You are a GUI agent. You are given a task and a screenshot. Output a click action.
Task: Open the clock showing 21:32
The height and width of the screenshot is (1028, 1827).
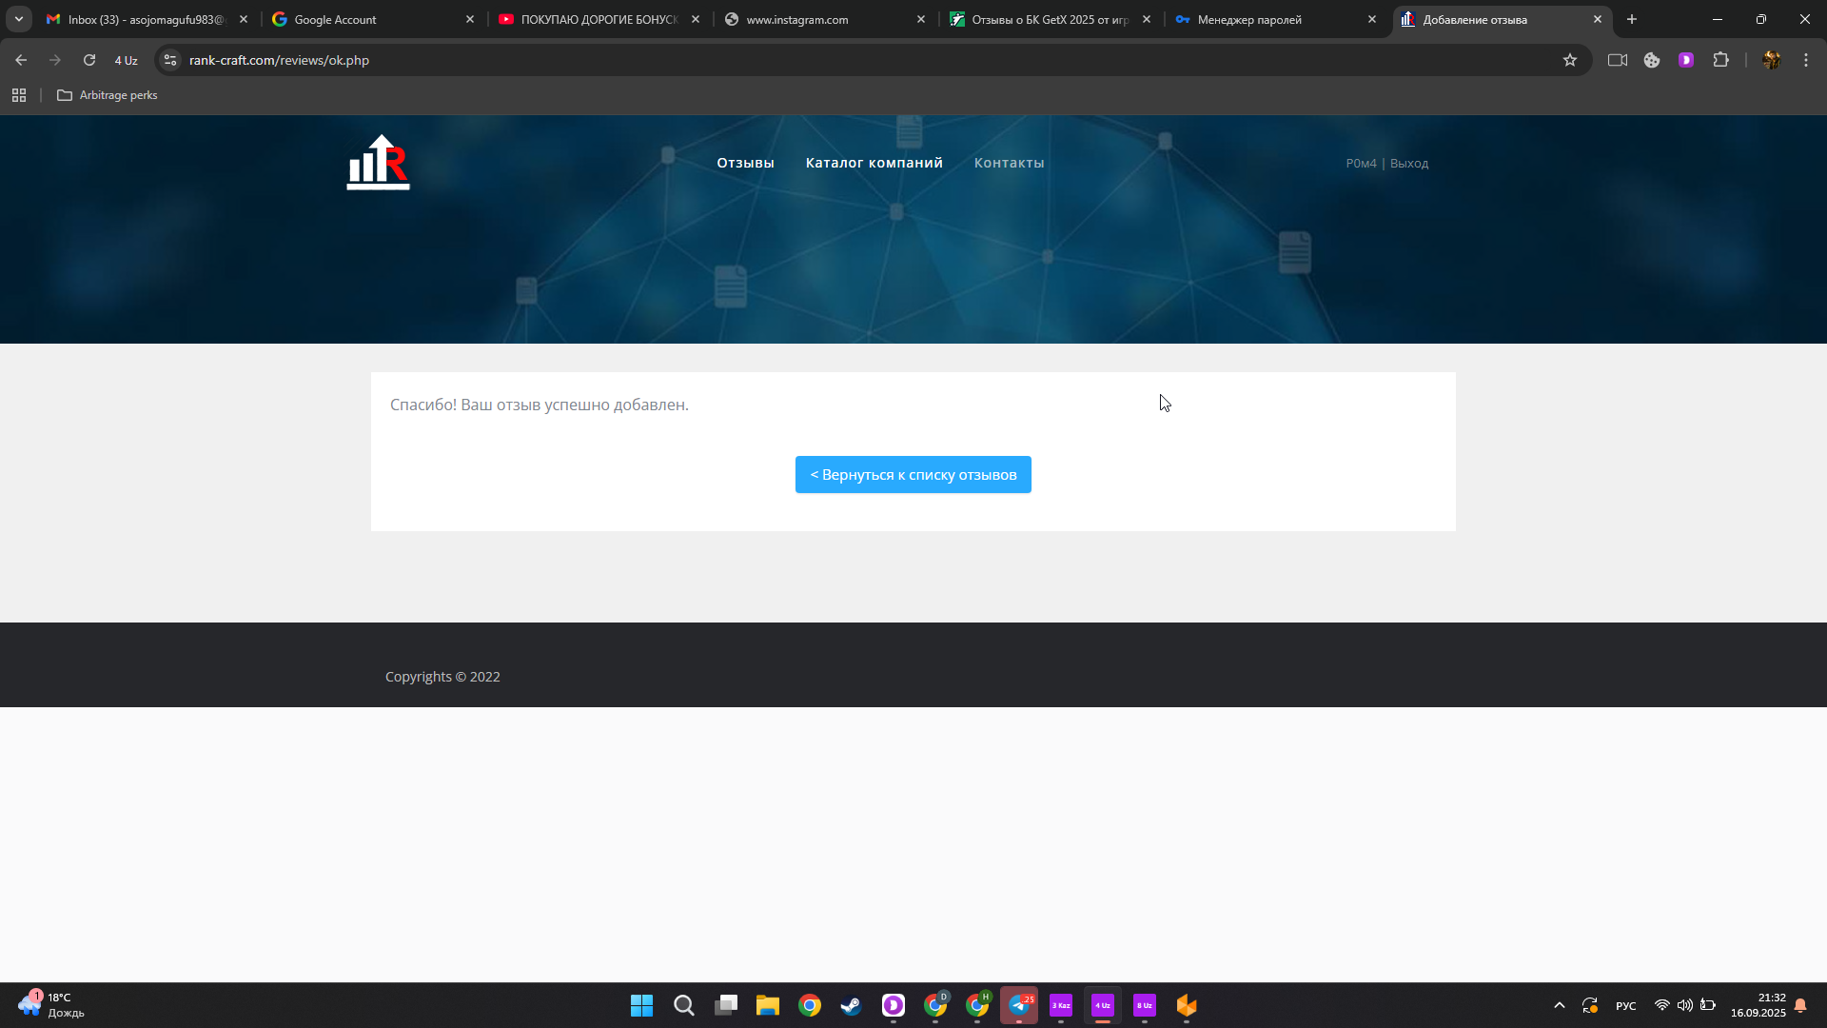tap(1758, 1005)
